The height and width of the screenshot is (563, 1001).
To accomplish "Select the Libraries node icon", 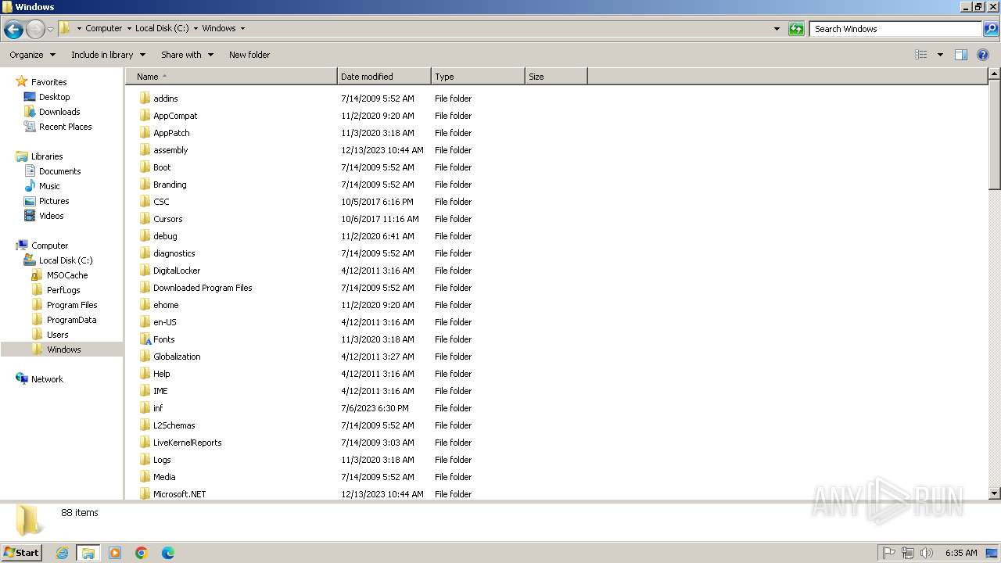I will point(22,156).
